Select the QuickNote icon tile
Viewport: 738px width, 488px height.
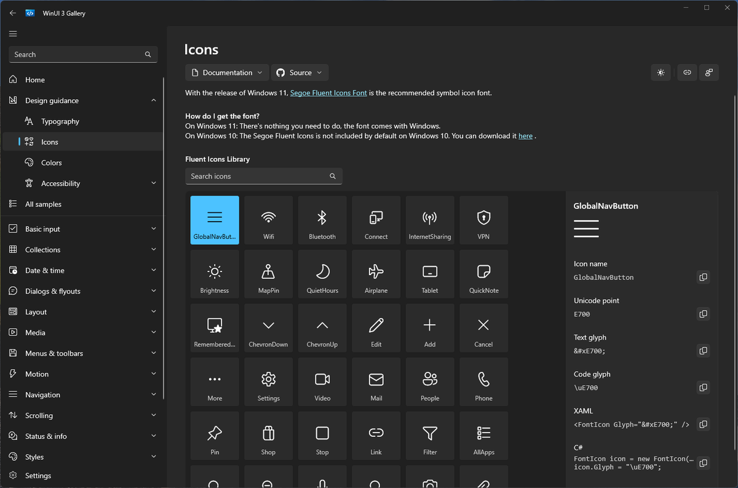(x=484, y=274)
